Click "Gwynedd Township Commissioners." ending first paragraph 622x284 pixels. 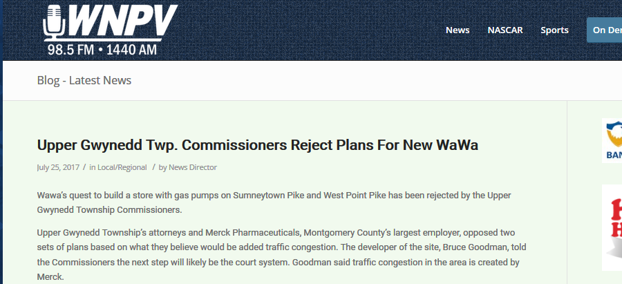pyautogui.click(x=109, y=210)
